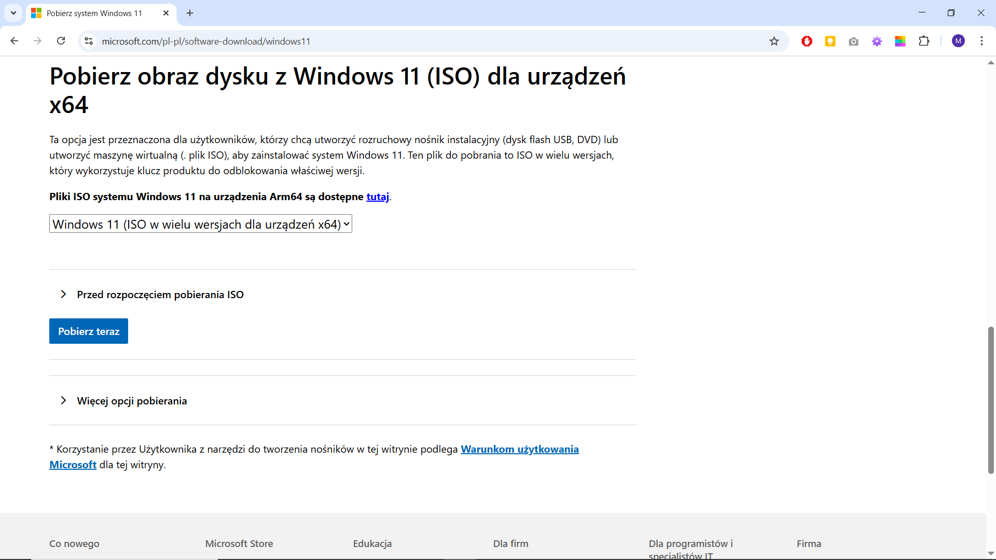Open a new tab with plus button
The width and height of the screenshot is (996, 560).
(190, 13)
